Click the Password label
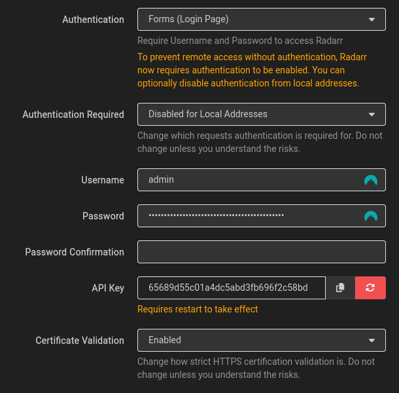399x393 pixels. pyautogui.click(x=103, y=216)
